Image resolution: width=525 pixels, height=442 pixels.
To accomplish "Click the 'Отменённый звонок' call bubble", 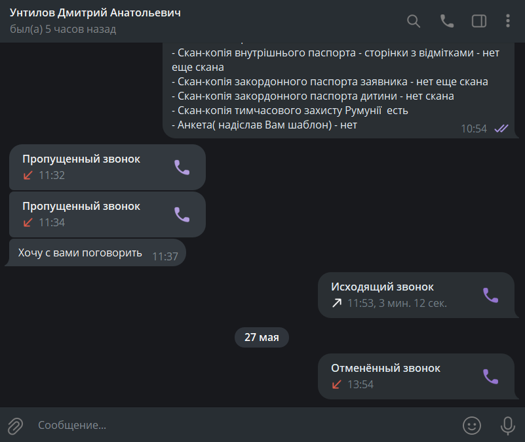I will [x=416, y=376].
